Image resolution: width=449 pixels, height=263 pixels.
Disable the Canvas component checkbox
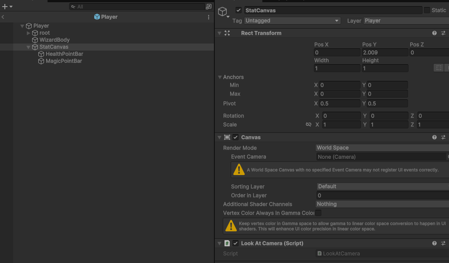(236, 137)
